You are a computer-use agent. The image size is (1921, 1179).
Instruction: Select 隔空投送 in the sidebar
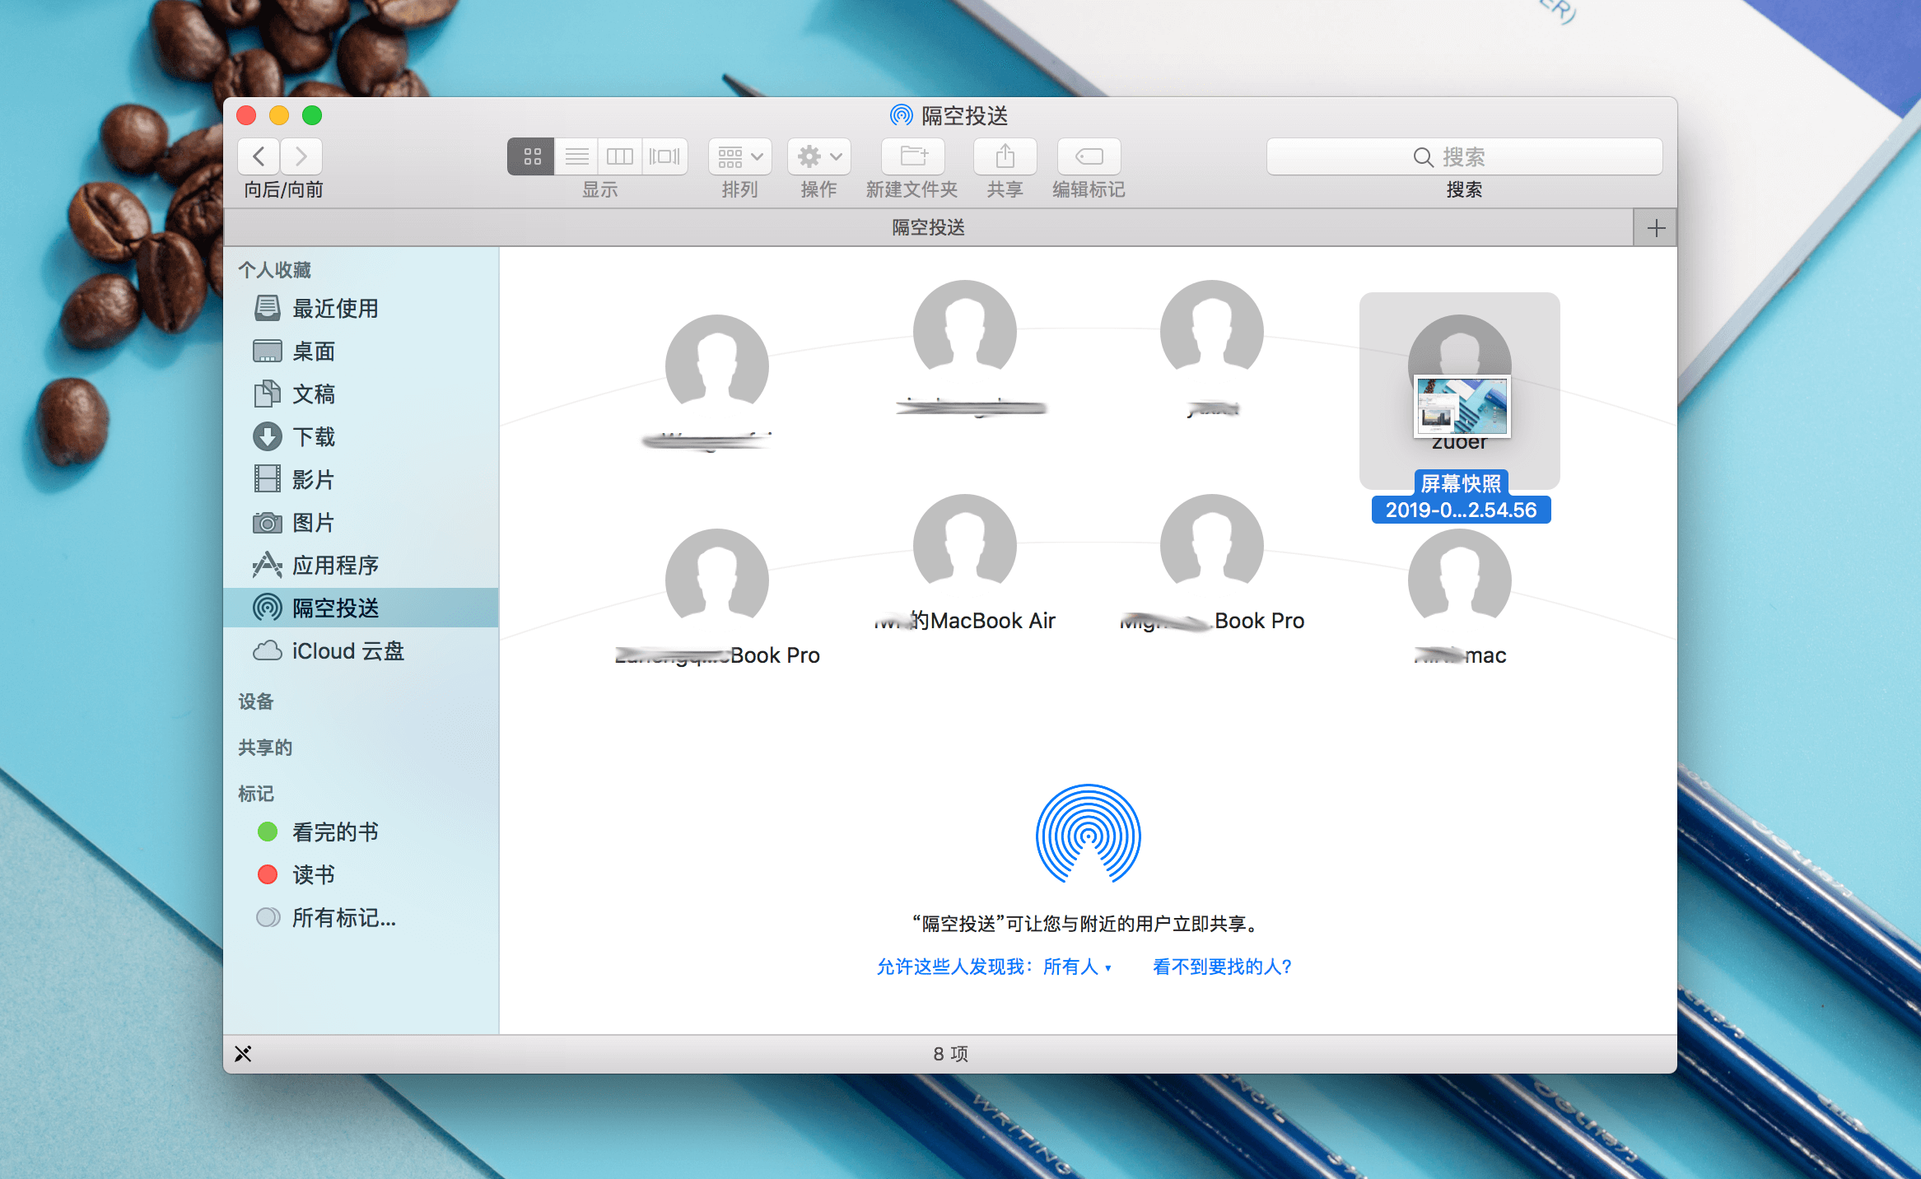point(361,608)
